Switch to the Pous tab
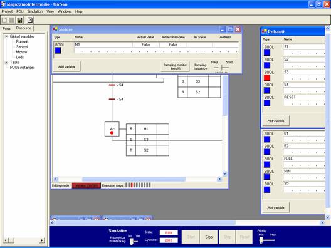 click(x=6, y=28)
